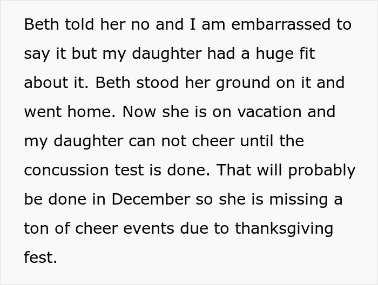Click the word "cheer" before "until the"
Viewport: 378px width, 285px height.
(x=213, y=141)
